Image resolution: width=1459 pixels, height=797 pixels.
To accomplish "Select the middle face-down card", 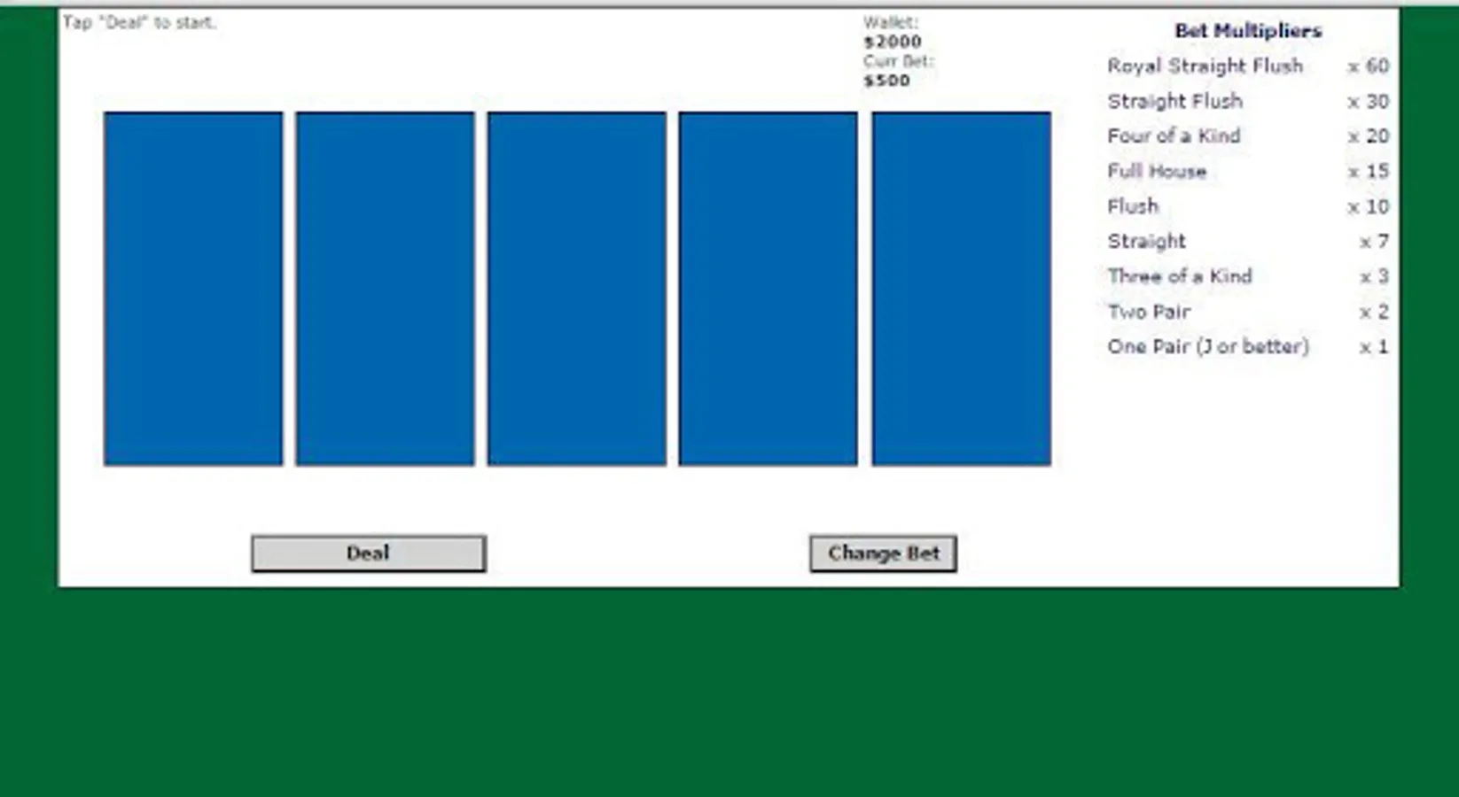I will [576, 287].
